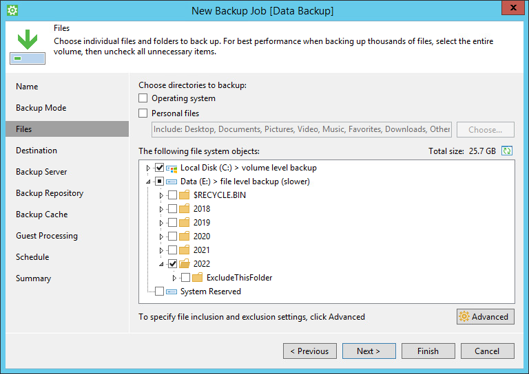The width and height of the screenshot is (529, 374).
Task: Check the 2019 folder checkbox
Action: [172, 223]
